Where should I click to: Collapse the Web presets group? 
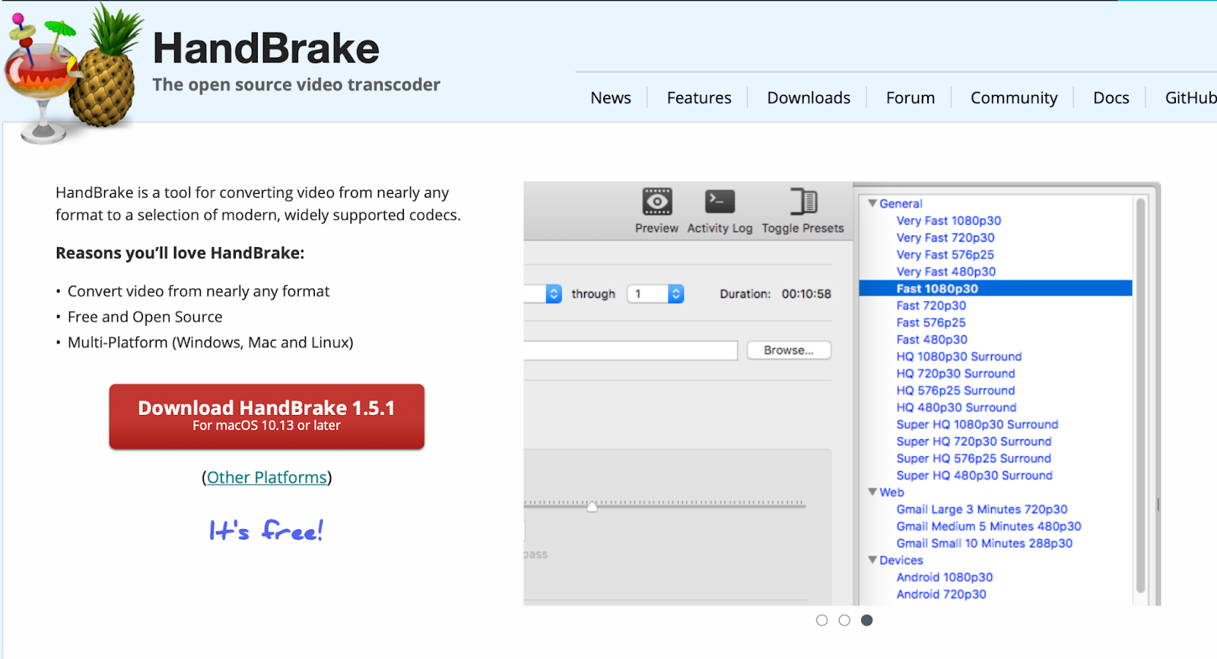click(872, 493)
